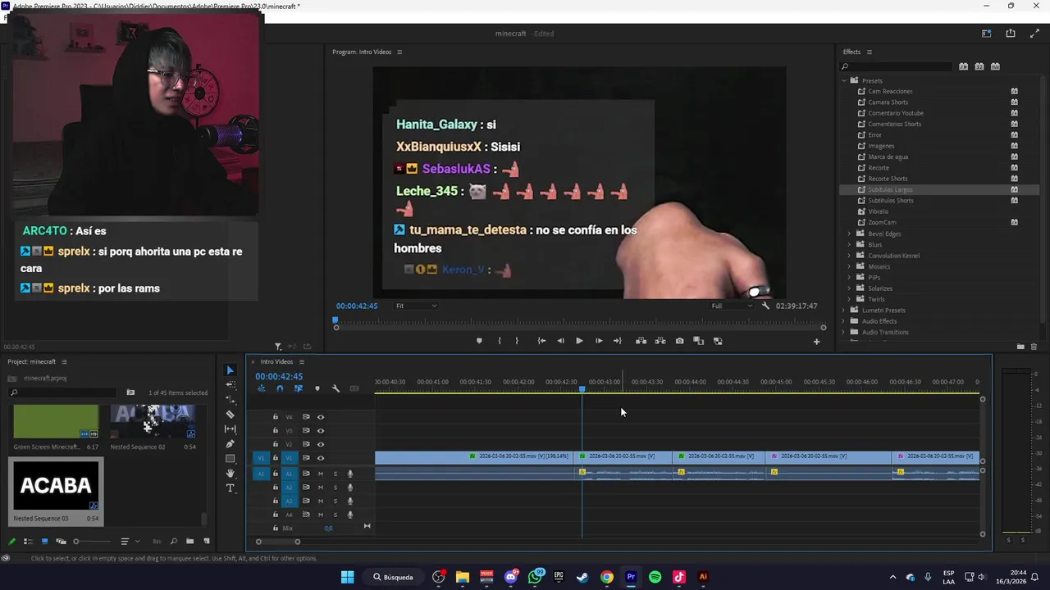The height and width of the screenshot is (590, 1050).
Task: Enable voice-over record on A3
Action: pos(350,501)
